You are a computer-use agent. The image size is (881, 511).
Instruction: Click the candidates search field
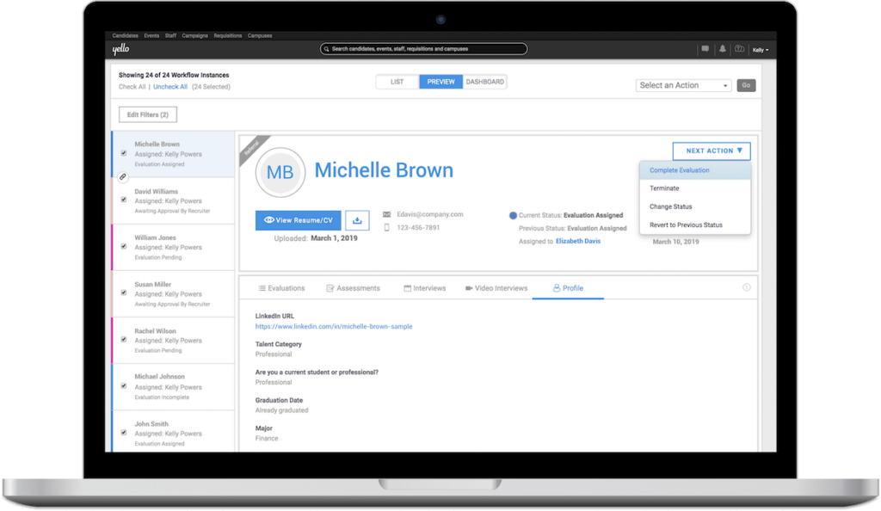[423, 49]
